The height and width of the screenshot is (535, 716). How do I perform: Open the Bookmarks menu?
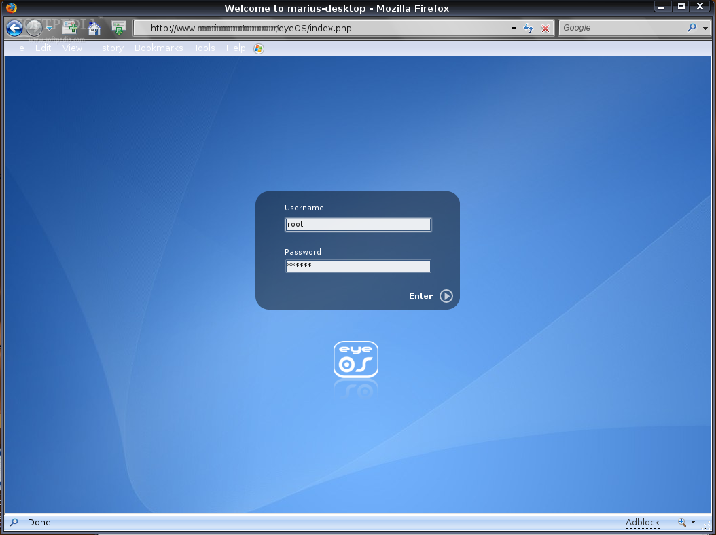(x=158, y=48)
